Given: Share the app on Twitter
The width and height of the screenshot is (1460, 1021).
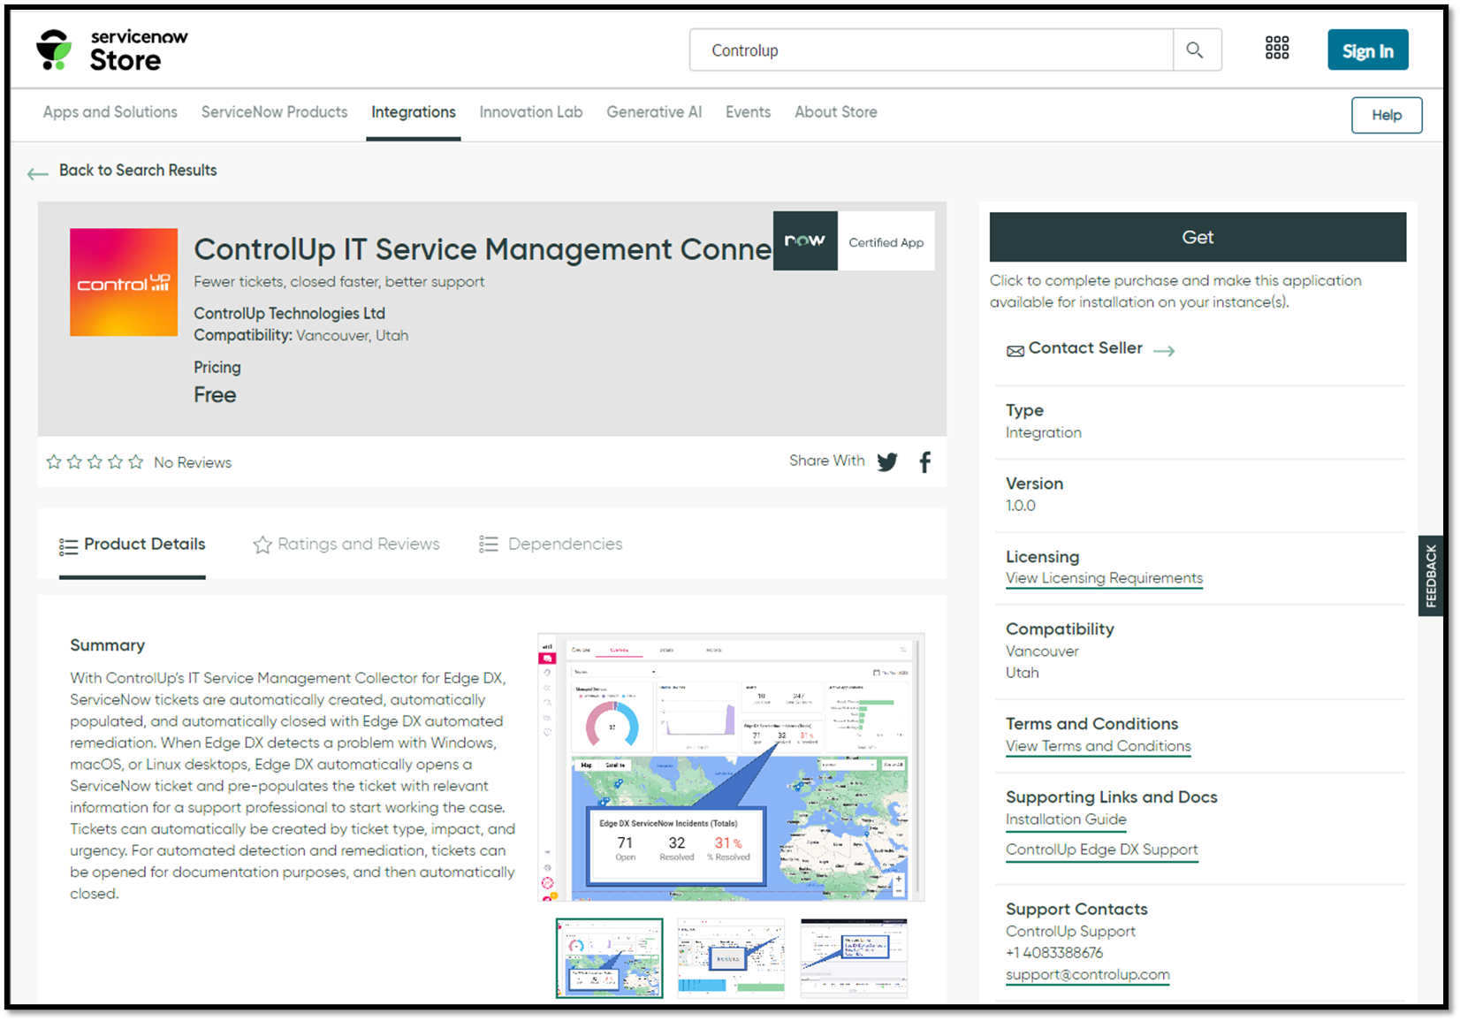Looking at the screenshot, I should click(886, 461).
